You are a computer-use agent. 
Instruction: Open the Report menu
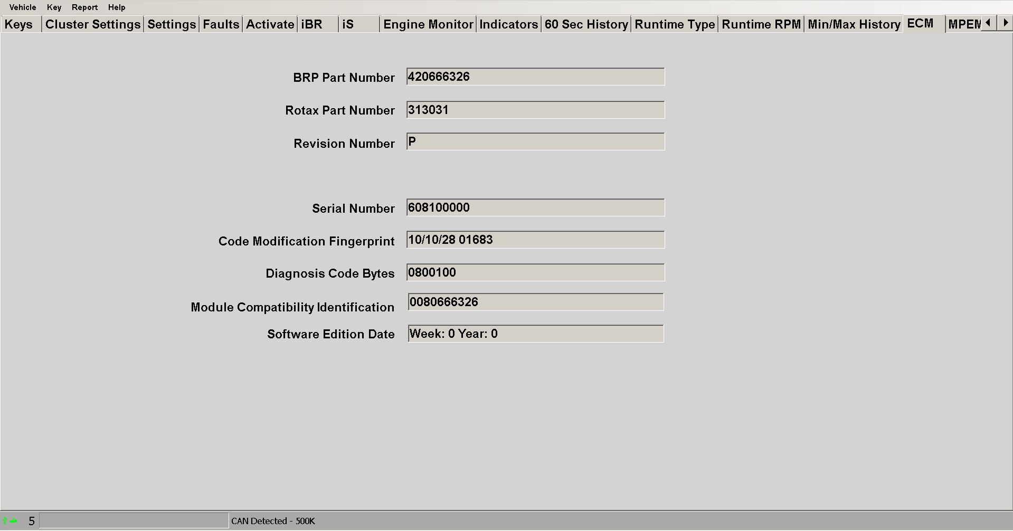point(84,7)
